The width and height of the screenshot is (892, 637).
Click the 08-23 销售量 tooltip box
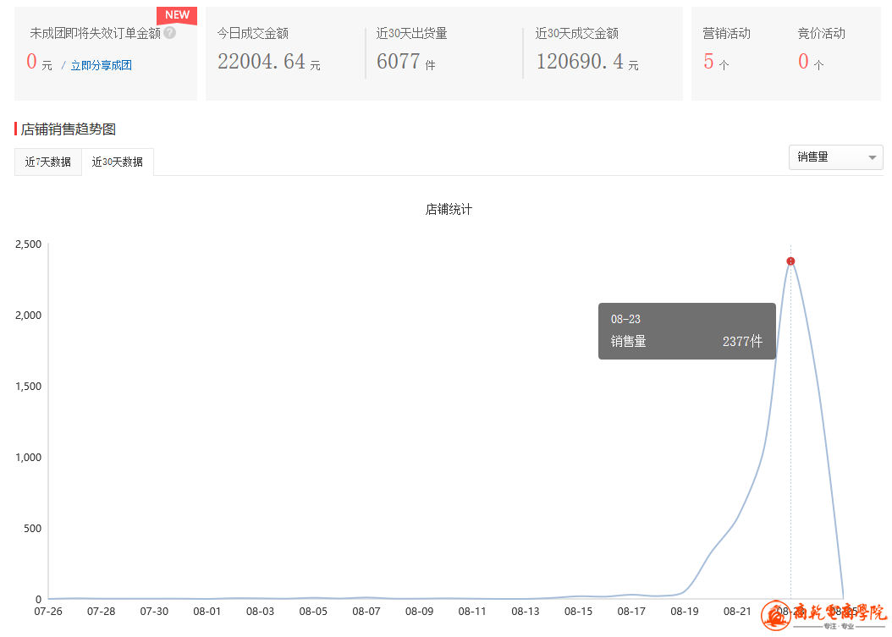686,331
